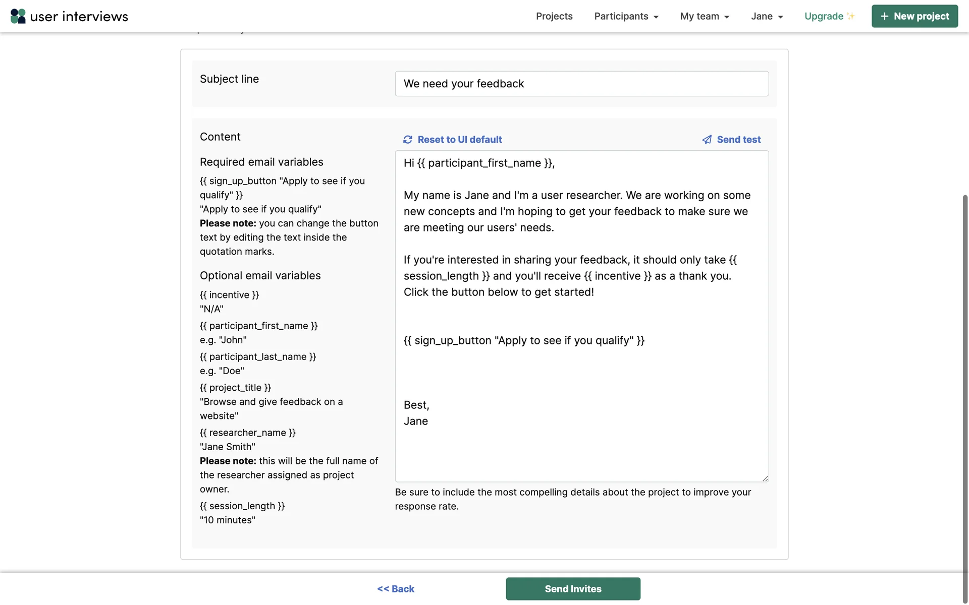Open the Jane account dropdown

[x=766, y=16]
